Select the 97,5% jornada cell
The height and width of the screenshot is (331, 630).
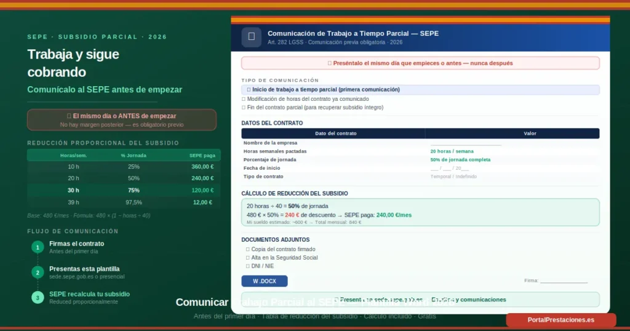coord(134,202)
